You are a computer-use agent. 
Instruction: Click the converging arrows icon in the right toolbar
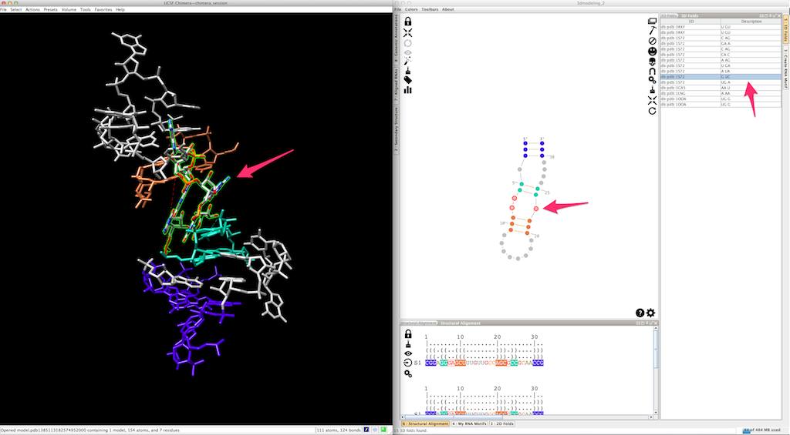click(x=652, y=101)
